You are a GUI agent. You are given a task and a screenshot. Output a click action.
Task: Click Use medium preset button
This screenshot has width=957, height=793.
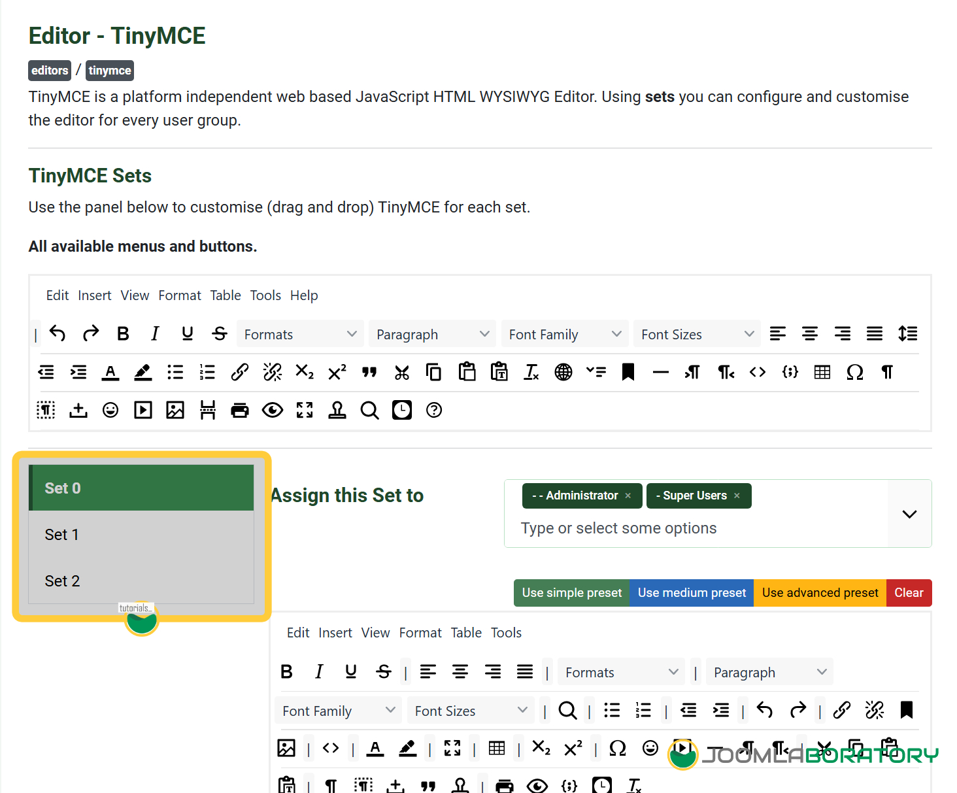[x=692, y=593]
